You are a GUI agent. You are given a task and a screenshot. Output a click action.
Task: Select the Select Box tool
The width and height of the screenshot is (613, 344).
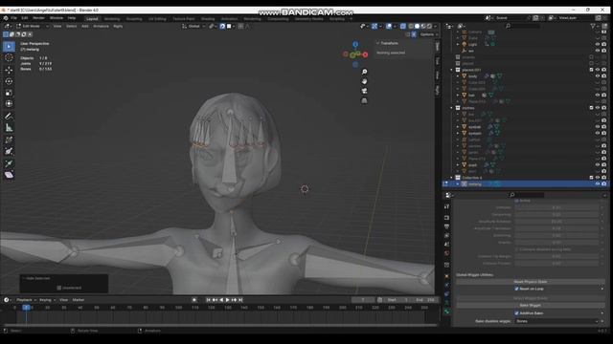pyautogui.click(x=9, y=47)
